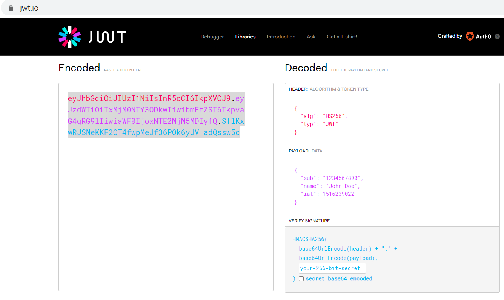The image size is (504, 300).
Task: Click the jwt.io URL in address bar
Action: pyautogui.click(x=29, y=8)
